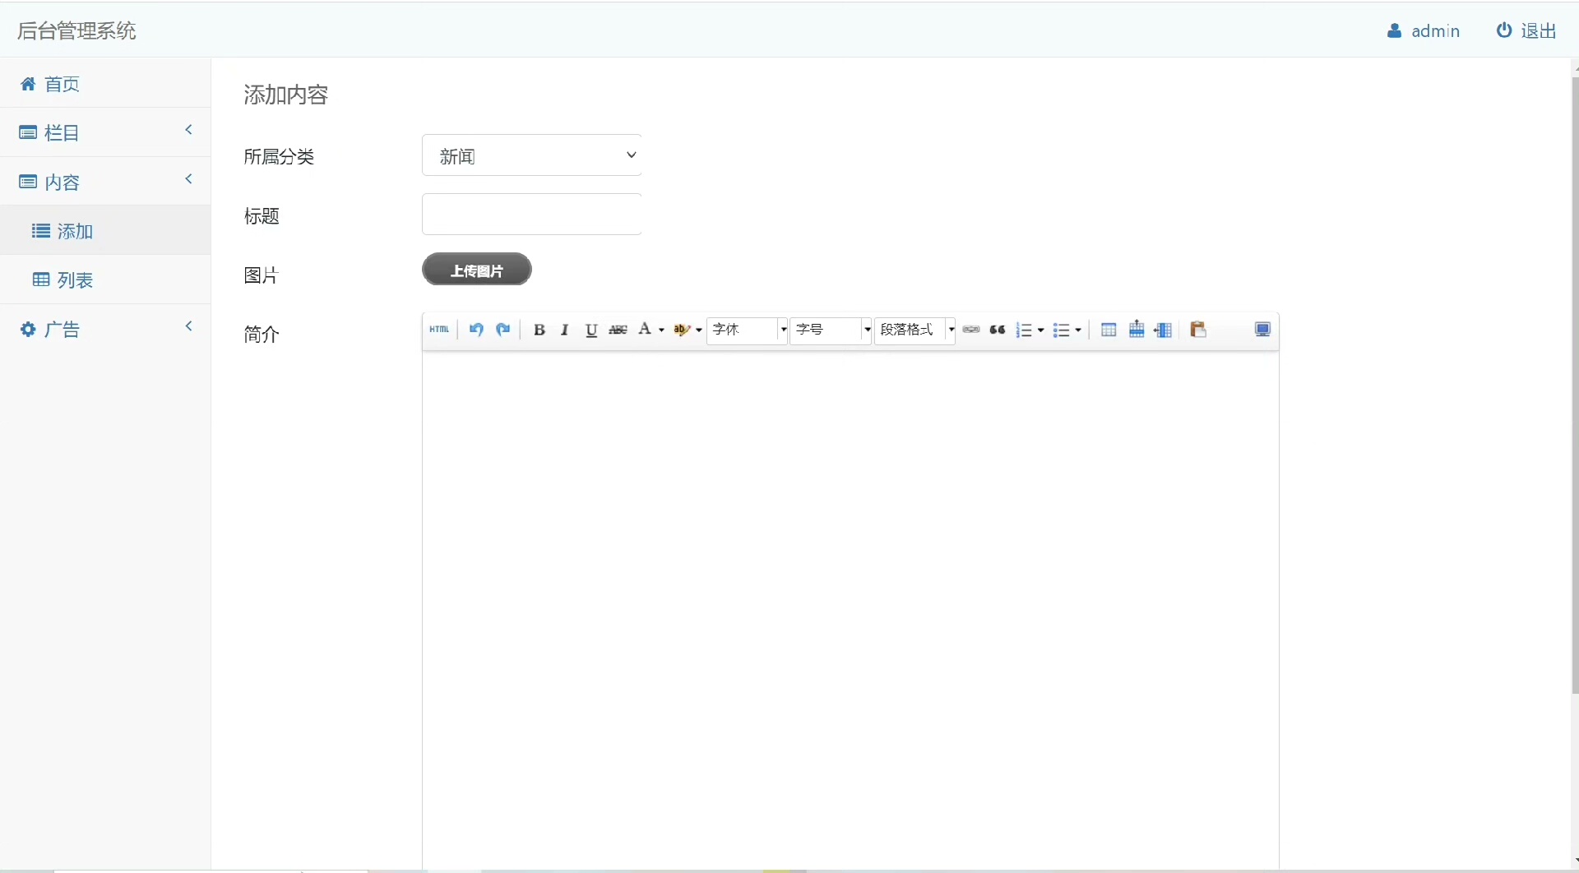Underline text using the U icon

point(591,330)
